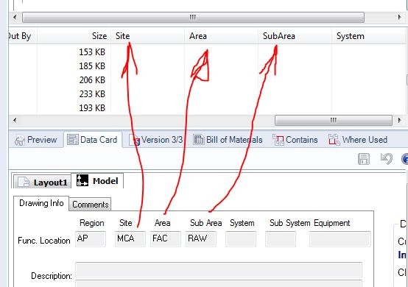Click the Region field containing AP

pyautogui.click(x=91, y=238)
